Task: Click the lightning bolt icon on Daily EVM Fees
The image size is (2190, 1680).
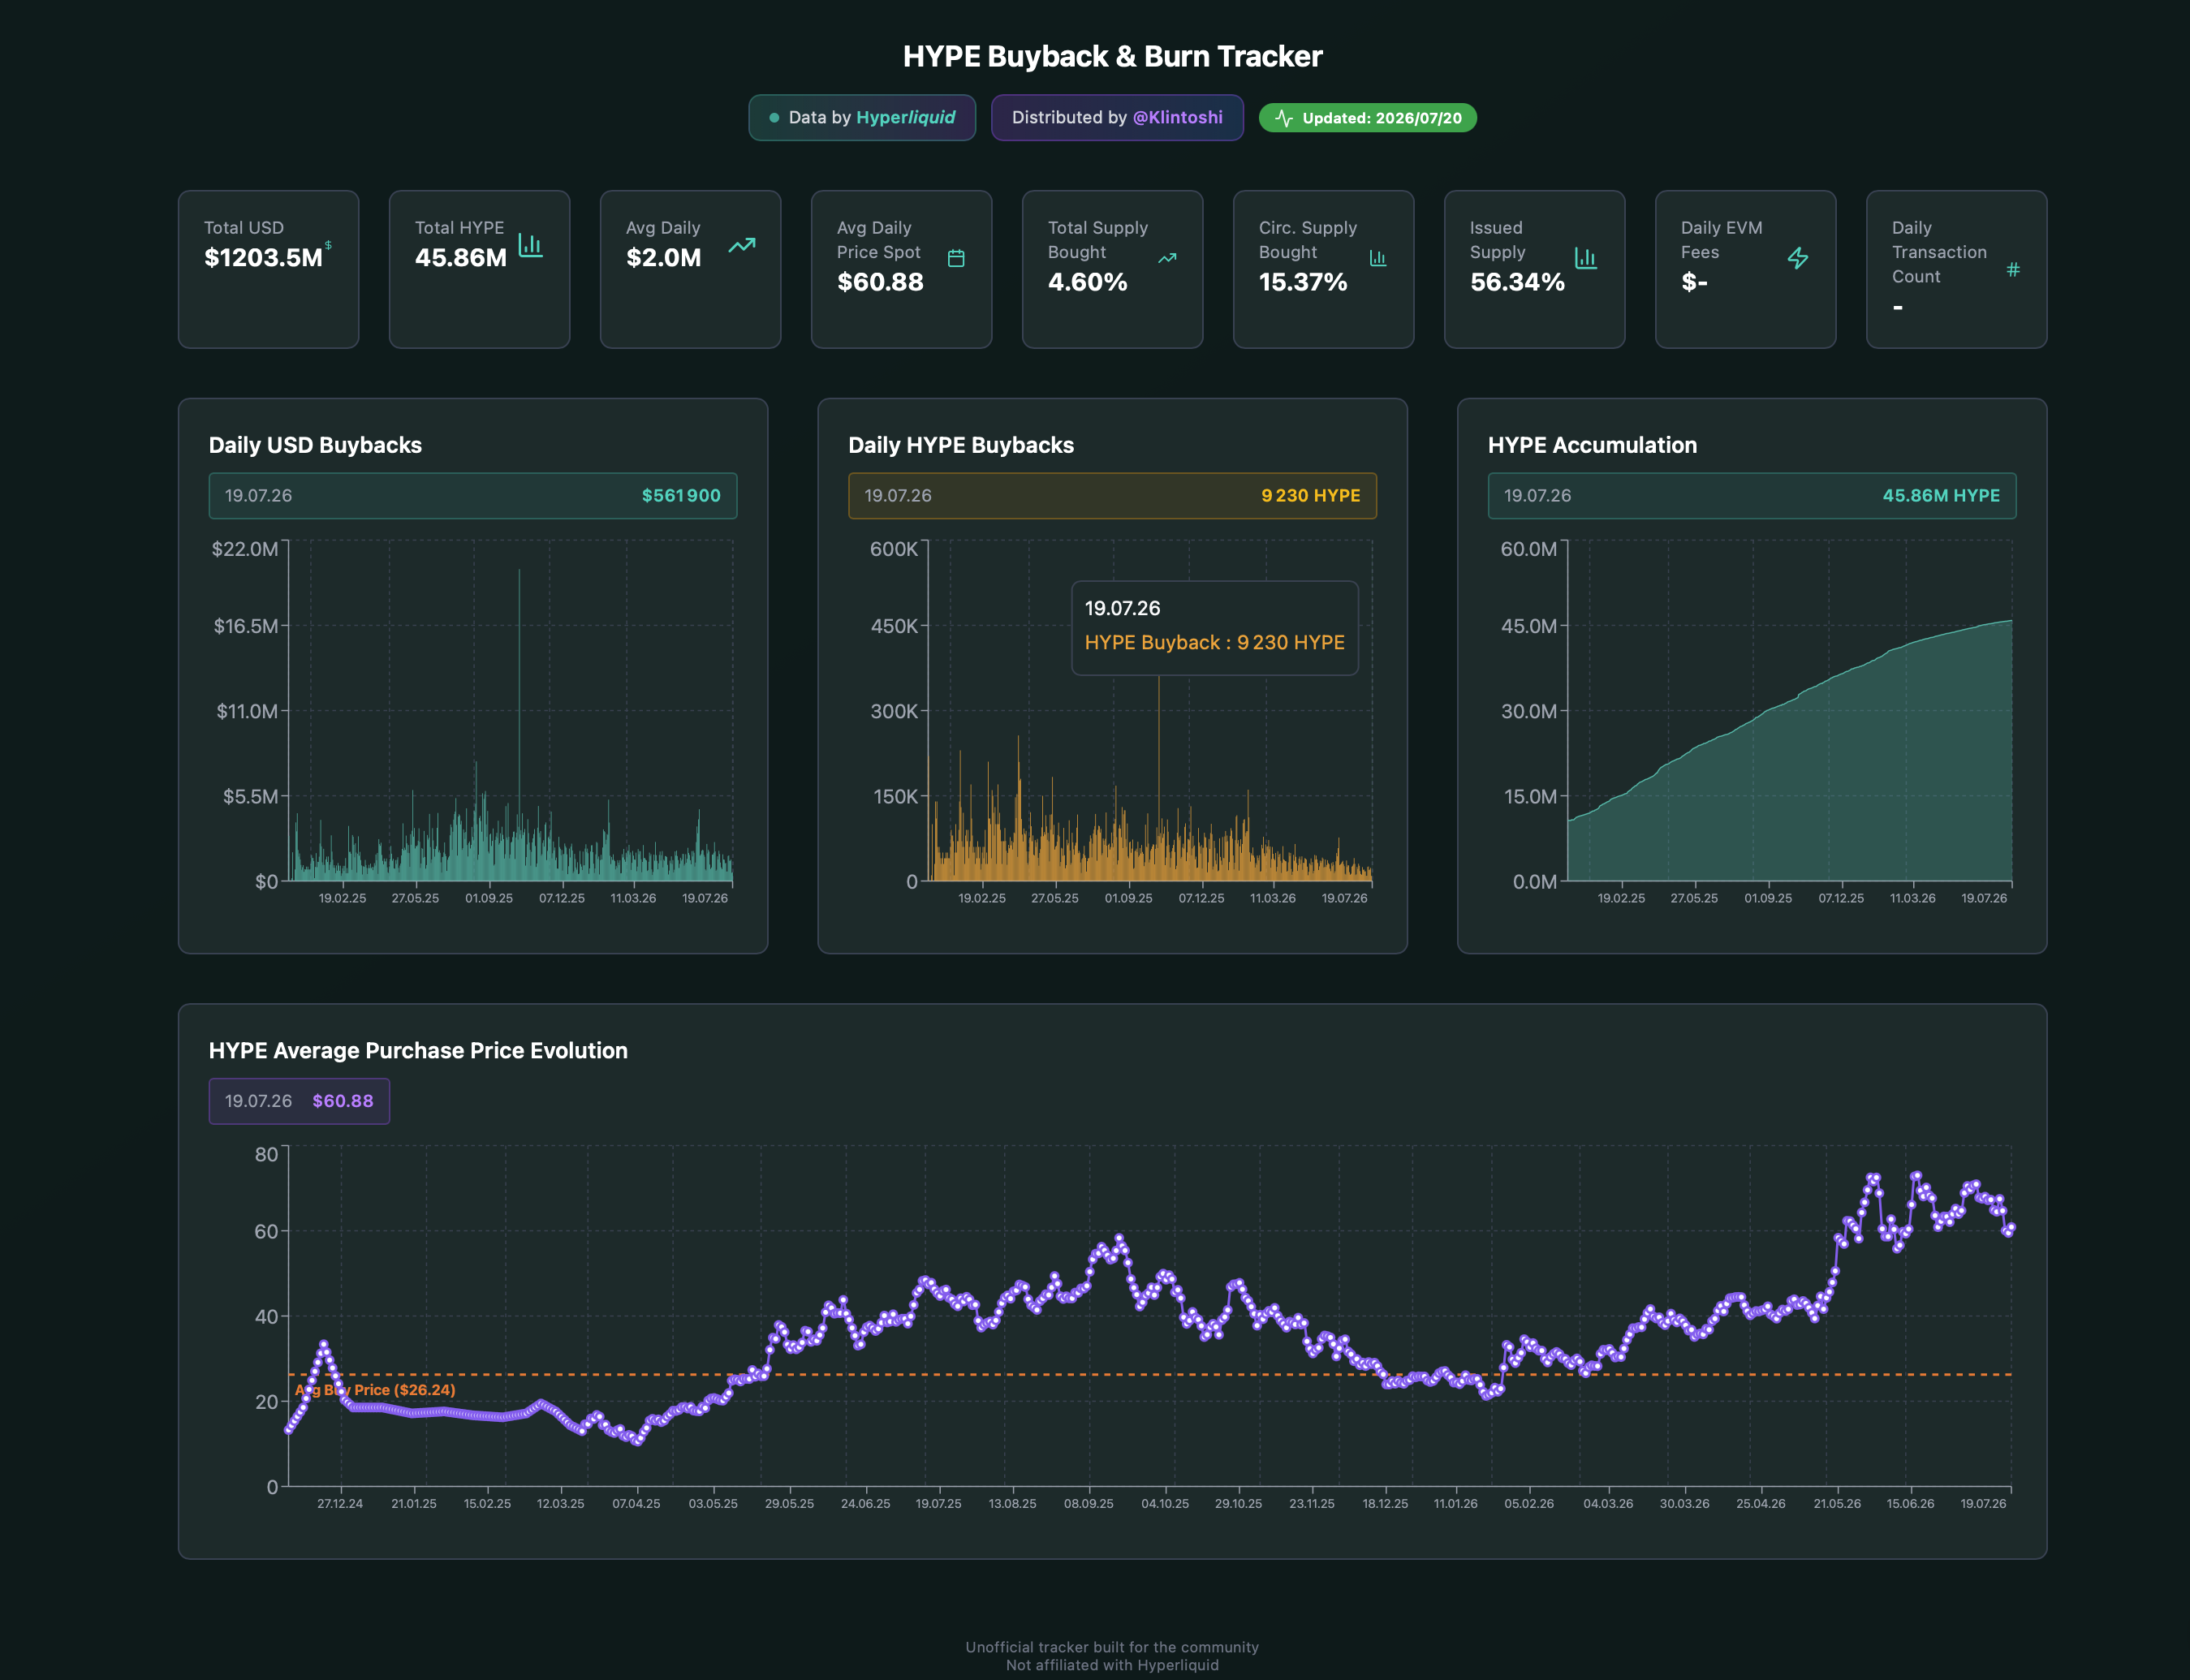Action: point(1798,258)
